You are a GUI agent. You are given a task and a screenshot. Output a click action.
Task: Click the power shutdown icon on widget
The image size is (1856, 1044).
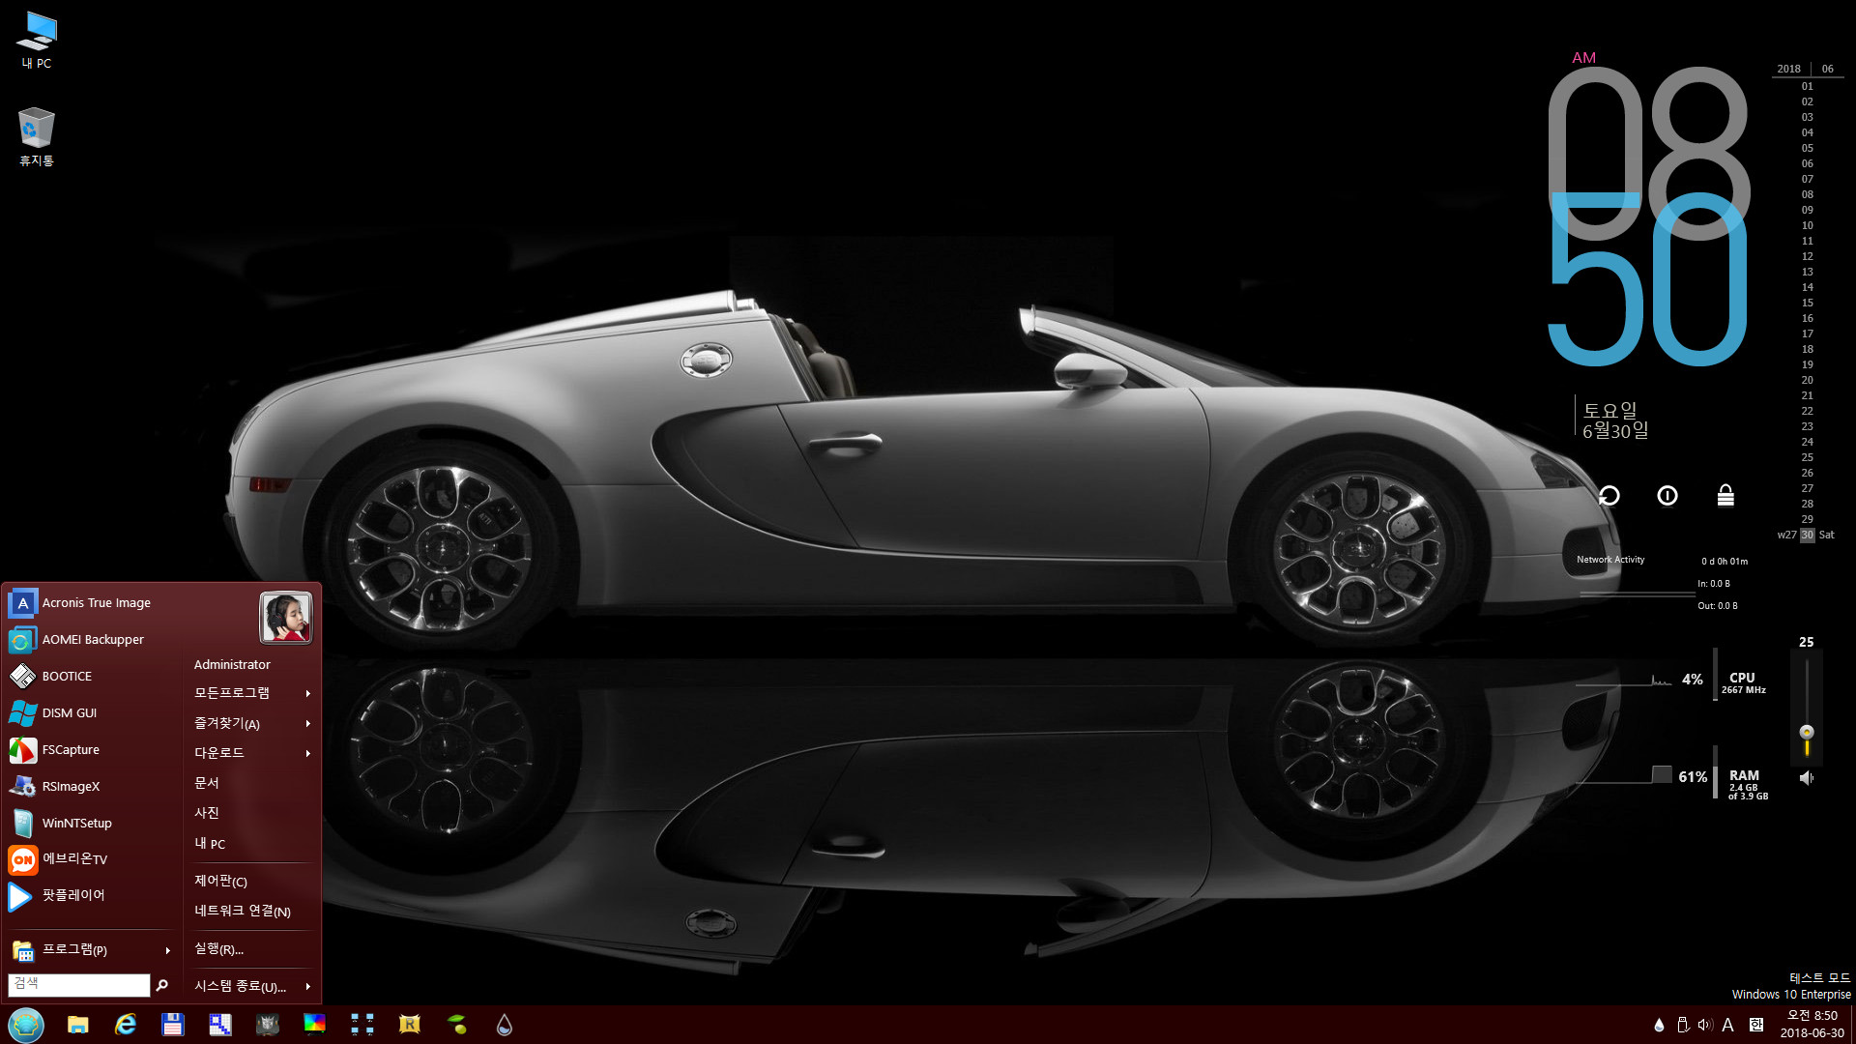click(x=1667, y=496)
